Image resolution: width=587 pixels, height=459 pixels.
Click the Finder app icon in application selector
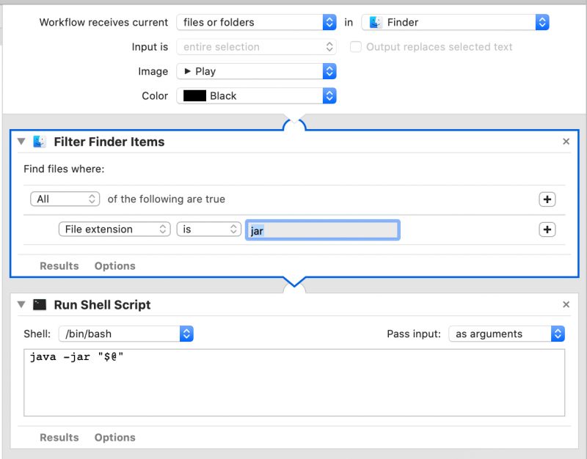tap(376, 23)
